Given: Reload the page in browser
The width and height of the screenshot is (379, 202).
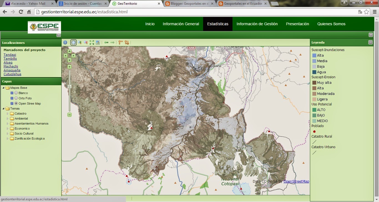Looking at the screenshot, I should click(21, 12).
